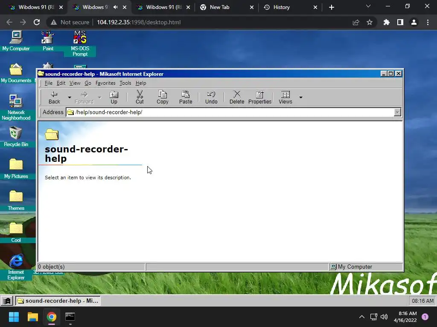Open the volume icon in system tray

click(x=384, y=317)
